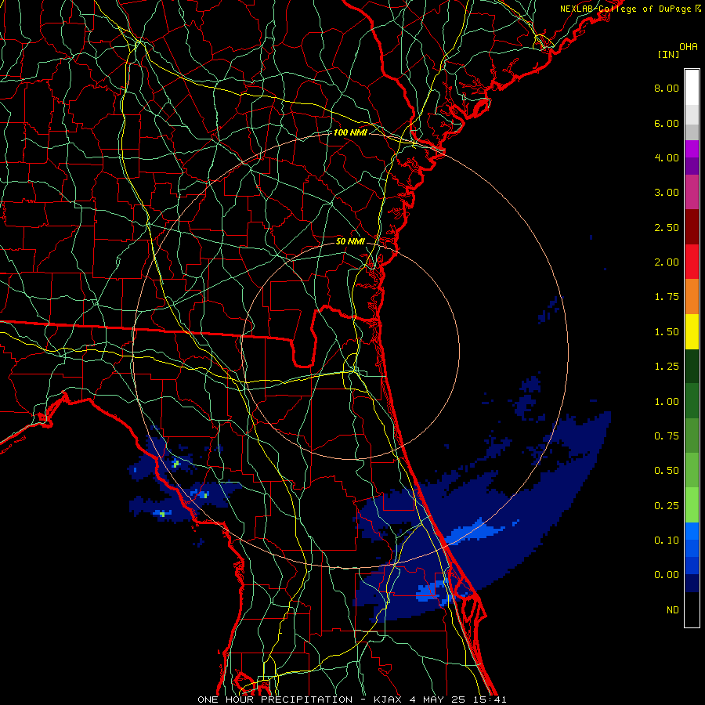705x705 pixels.
Task: Click the ND no-data legend label
Action: pos(673,610)
